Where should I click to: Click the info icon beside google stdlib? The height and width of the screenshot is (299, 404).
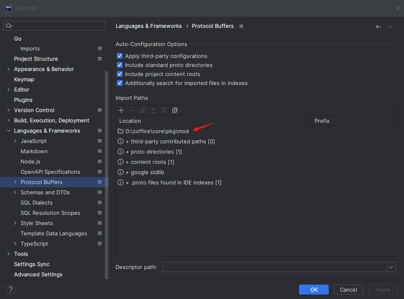point(121,172)
